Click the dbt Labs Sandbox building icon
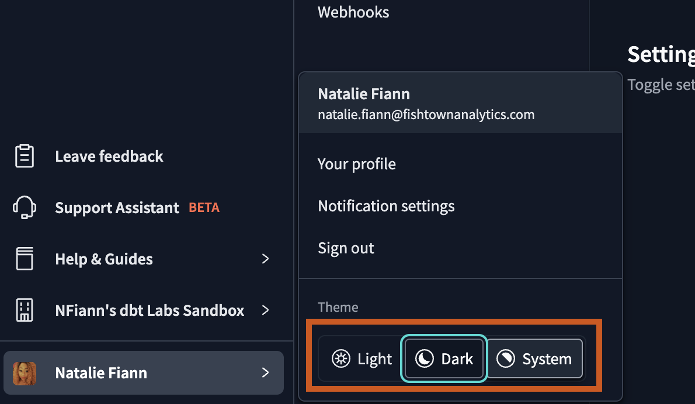Viewport: 695px width, 404px height. [24, 310]
